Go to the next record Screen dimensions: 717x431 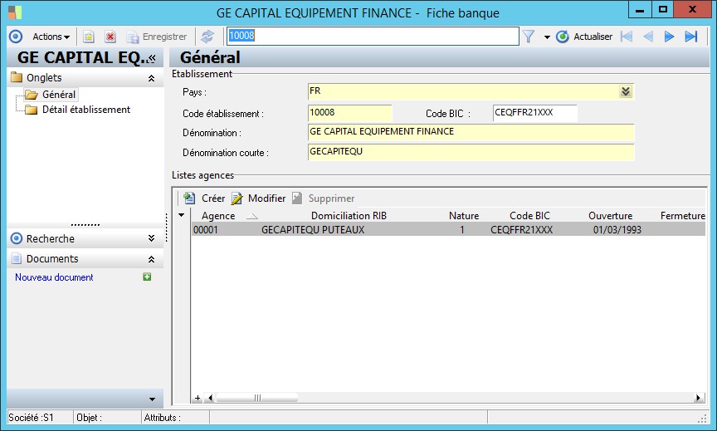(x=669, y=37)
